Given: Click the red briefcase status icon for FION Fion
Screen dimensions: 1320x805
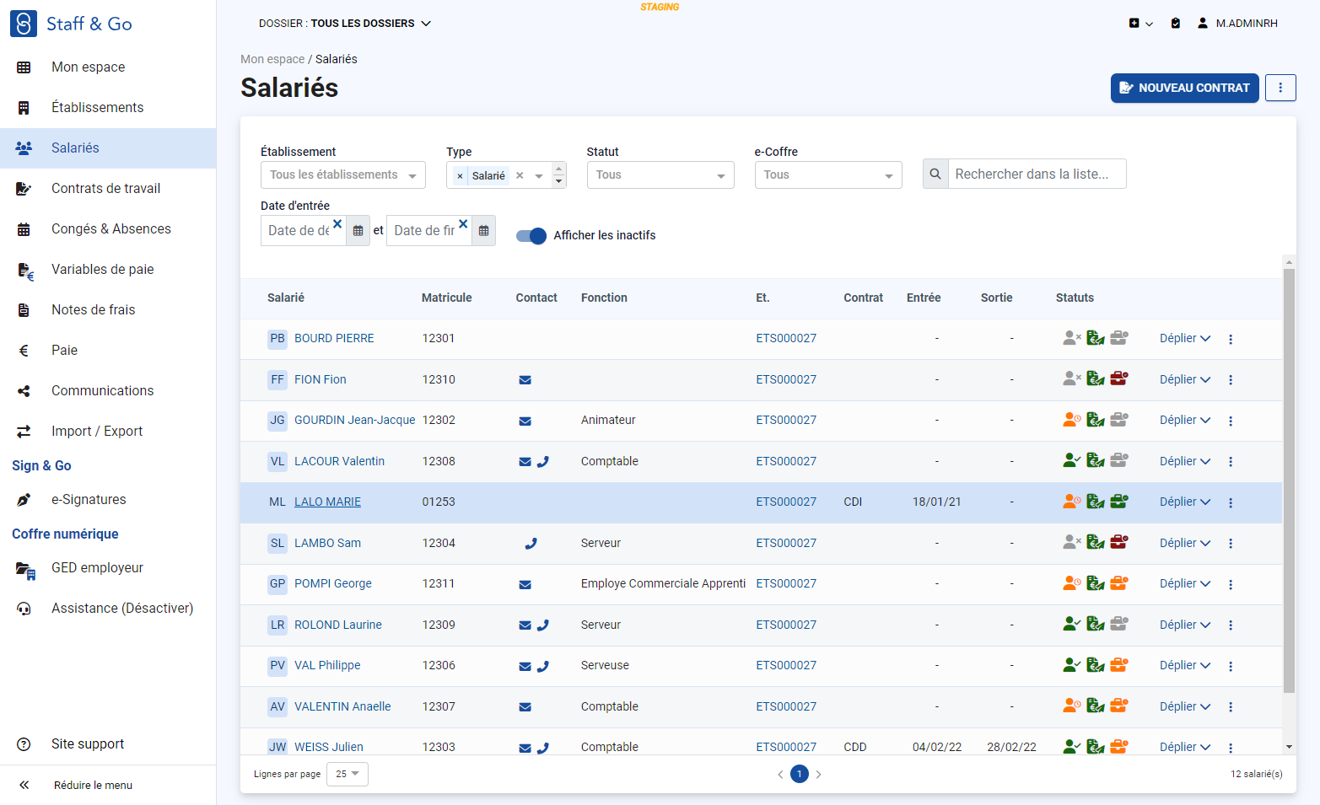Looking at the screenshot, I should coord(1119,378).
